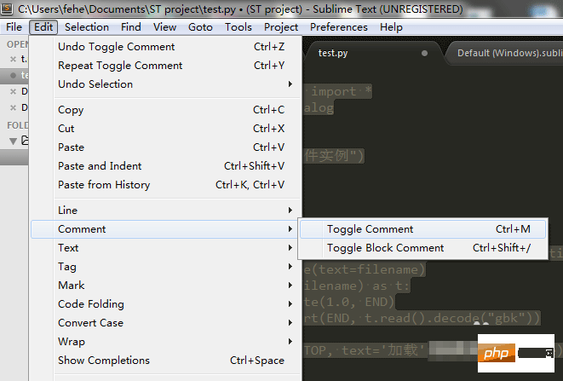Close the first open file in the sidebar
This screenshot has width=563, height=381.
pyautogui.click(x=14, y=59)
